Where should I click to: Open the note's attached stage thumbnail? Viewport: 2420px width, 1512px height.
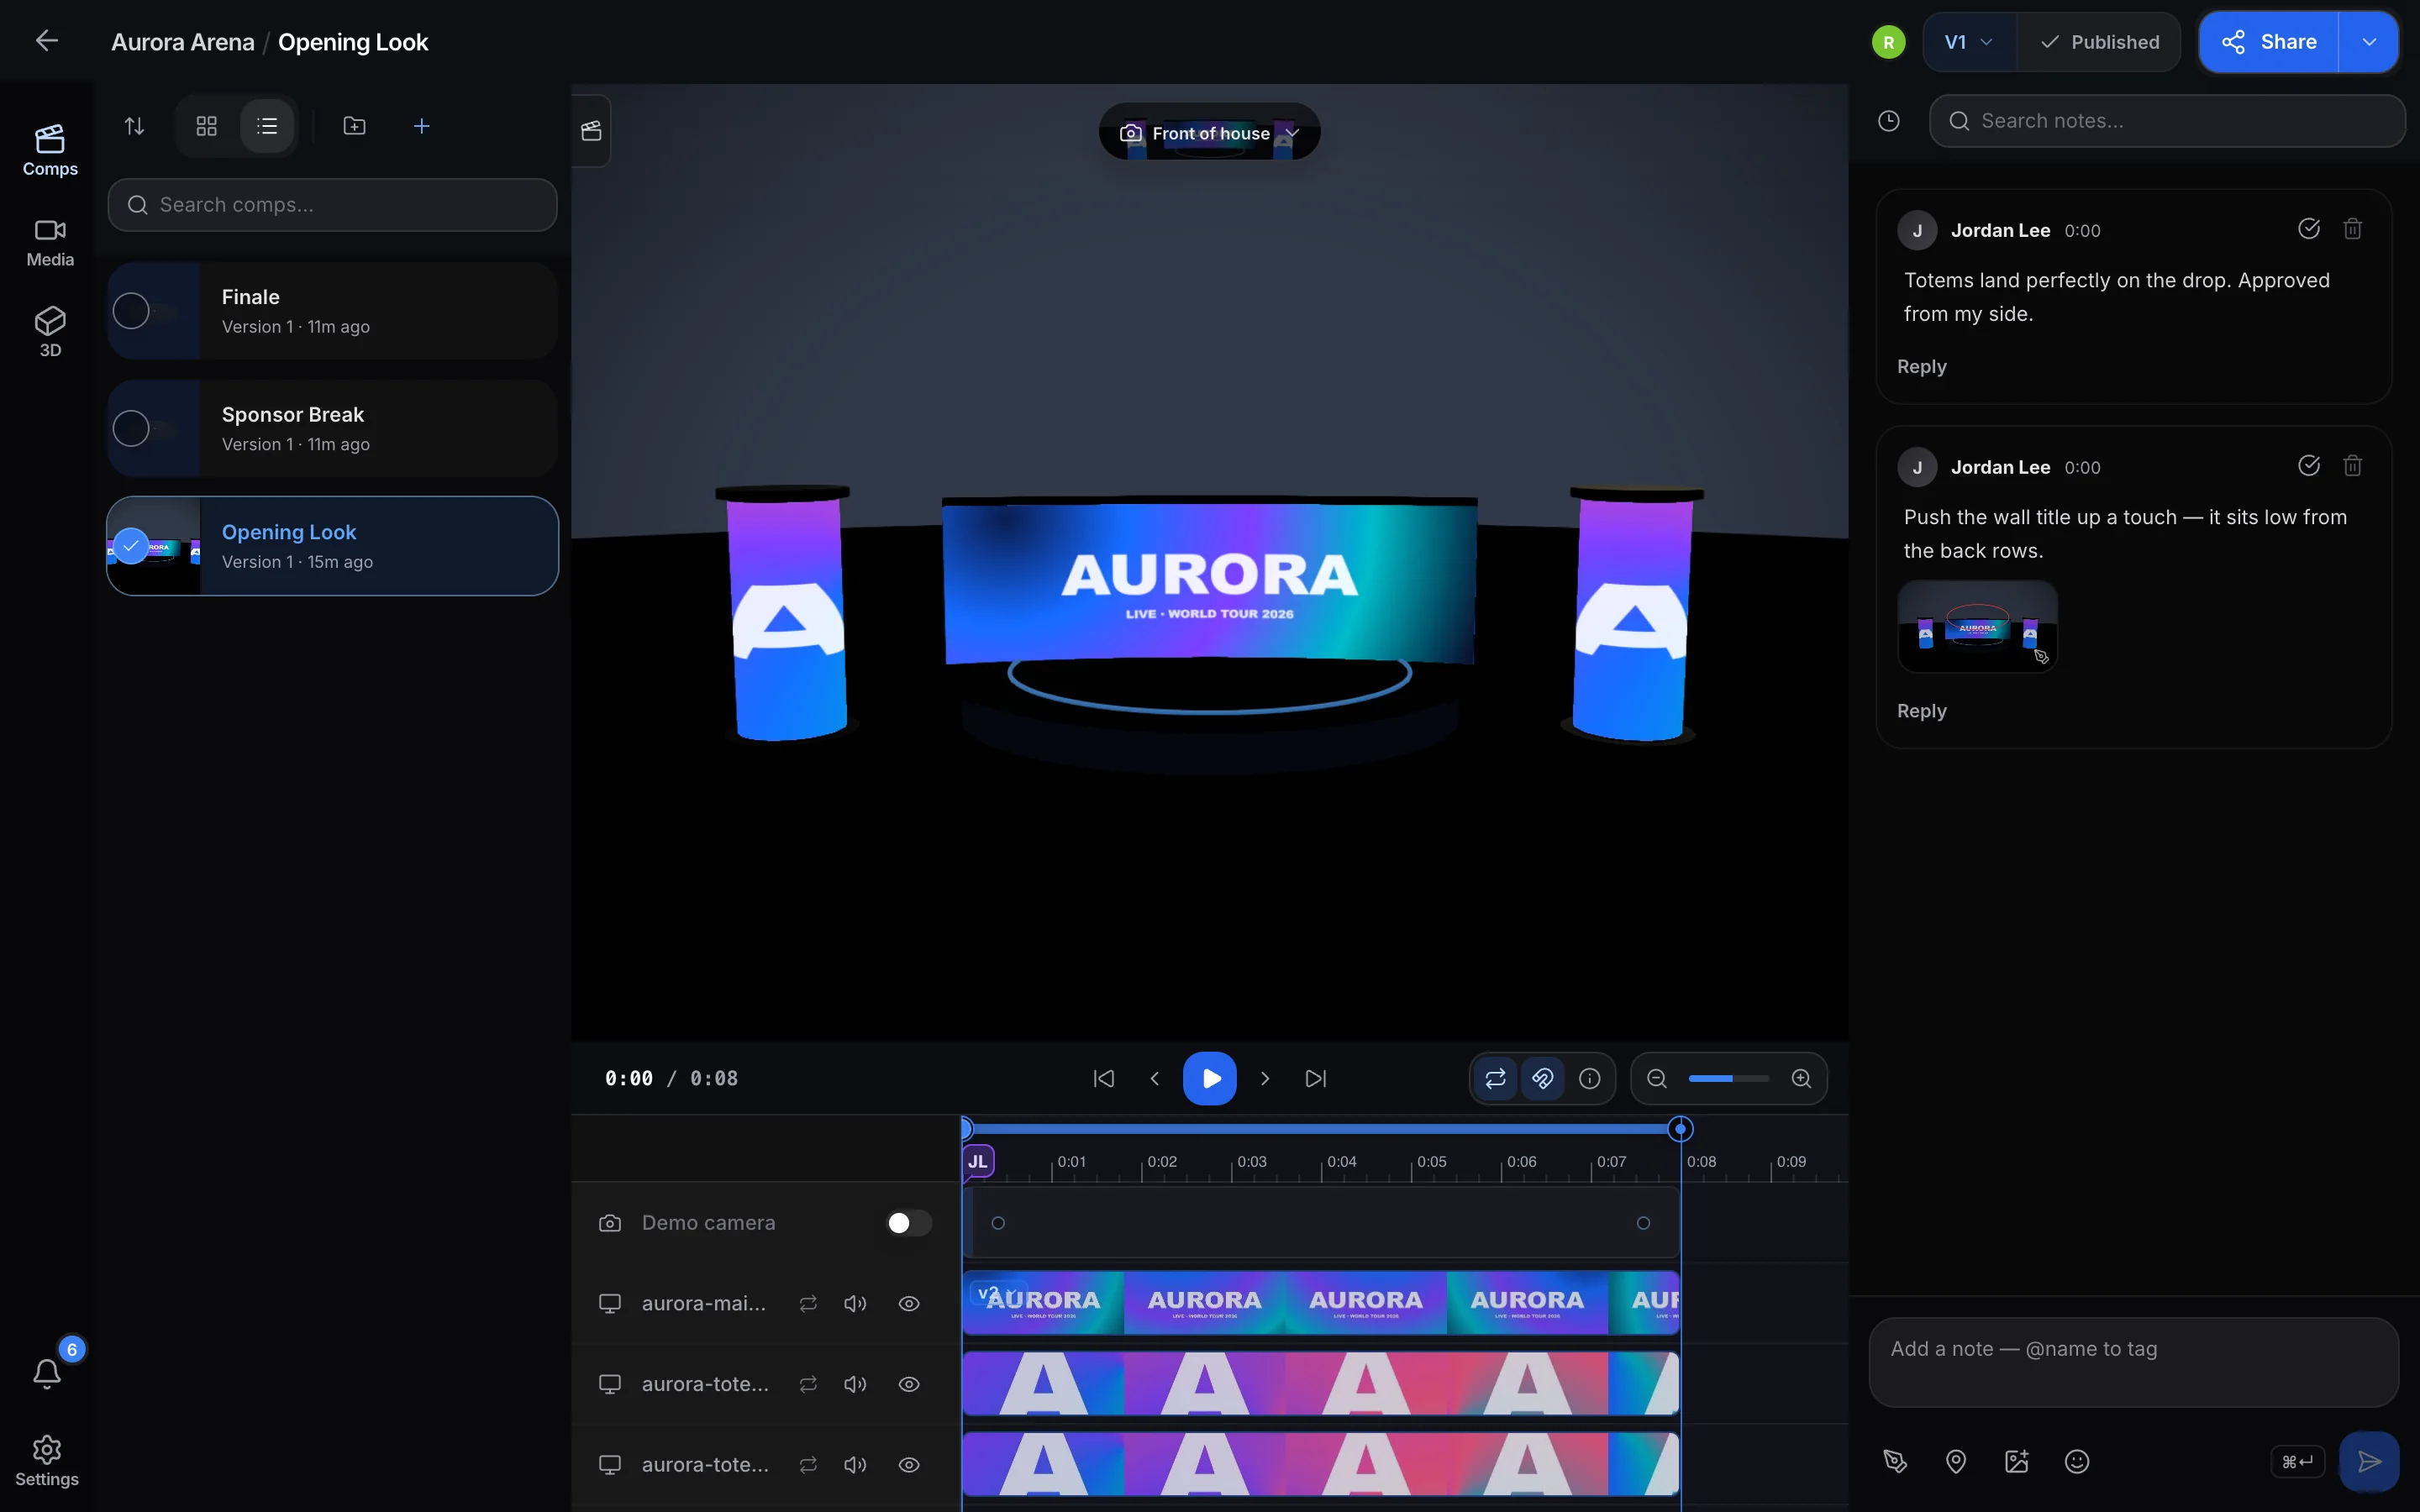pos(1977,626)
